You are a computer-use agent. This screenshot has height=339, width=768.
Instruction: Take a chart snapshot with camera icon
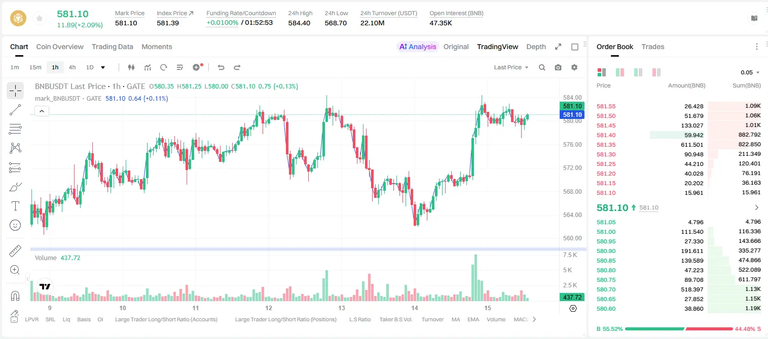pos(558,67)
